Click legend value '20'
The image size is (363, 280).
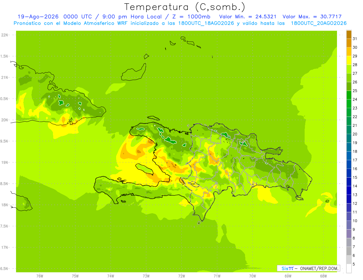coord(355,134)
